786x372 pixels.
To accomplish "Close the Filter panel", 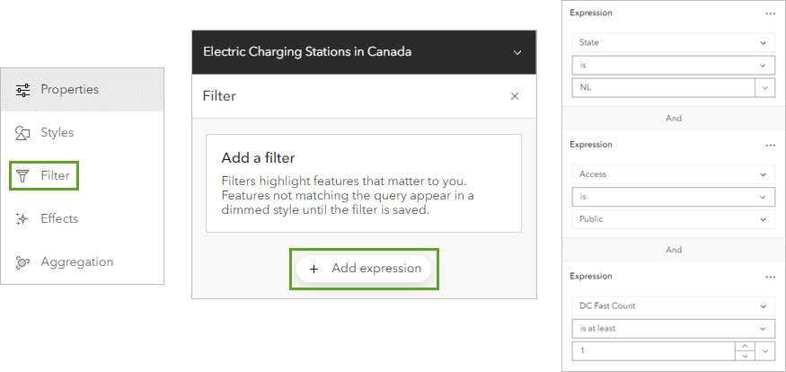I will tap(515, 96).
